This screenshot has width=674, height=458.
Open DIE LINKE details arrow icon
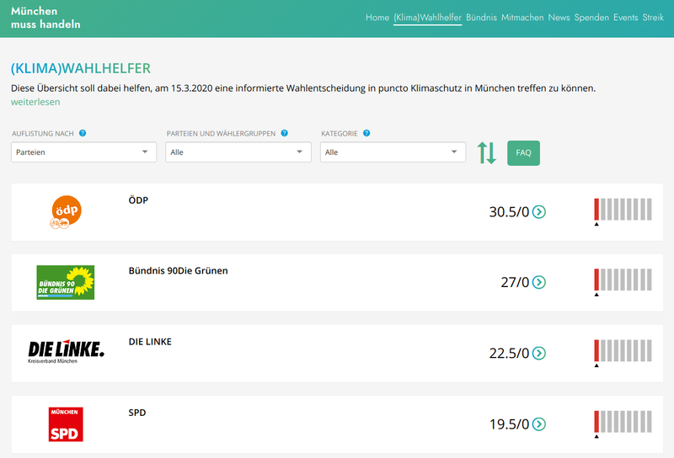[539, 354]
